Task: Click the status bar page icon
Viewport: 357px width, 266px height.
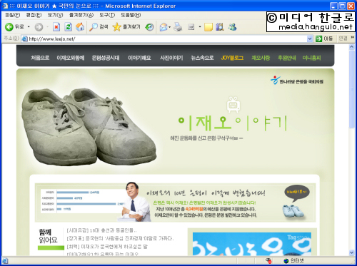Action: (5, 261)
